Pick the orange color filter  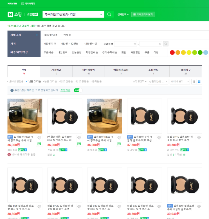tap(178, 53)
